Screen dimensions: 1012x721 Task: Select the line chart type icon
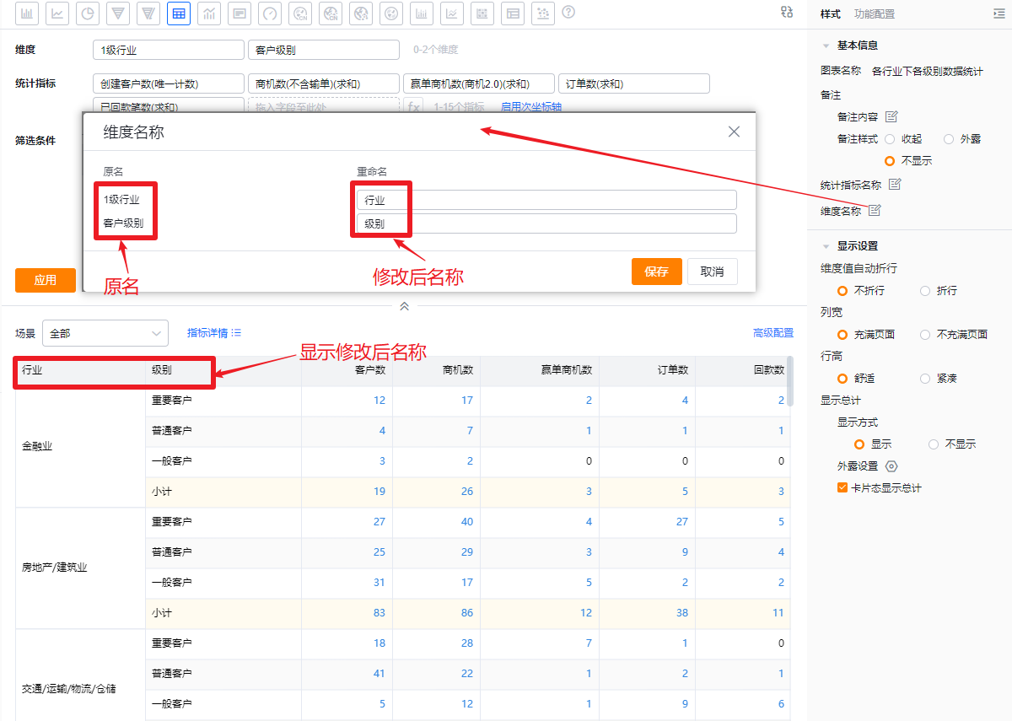pos(57,13)
